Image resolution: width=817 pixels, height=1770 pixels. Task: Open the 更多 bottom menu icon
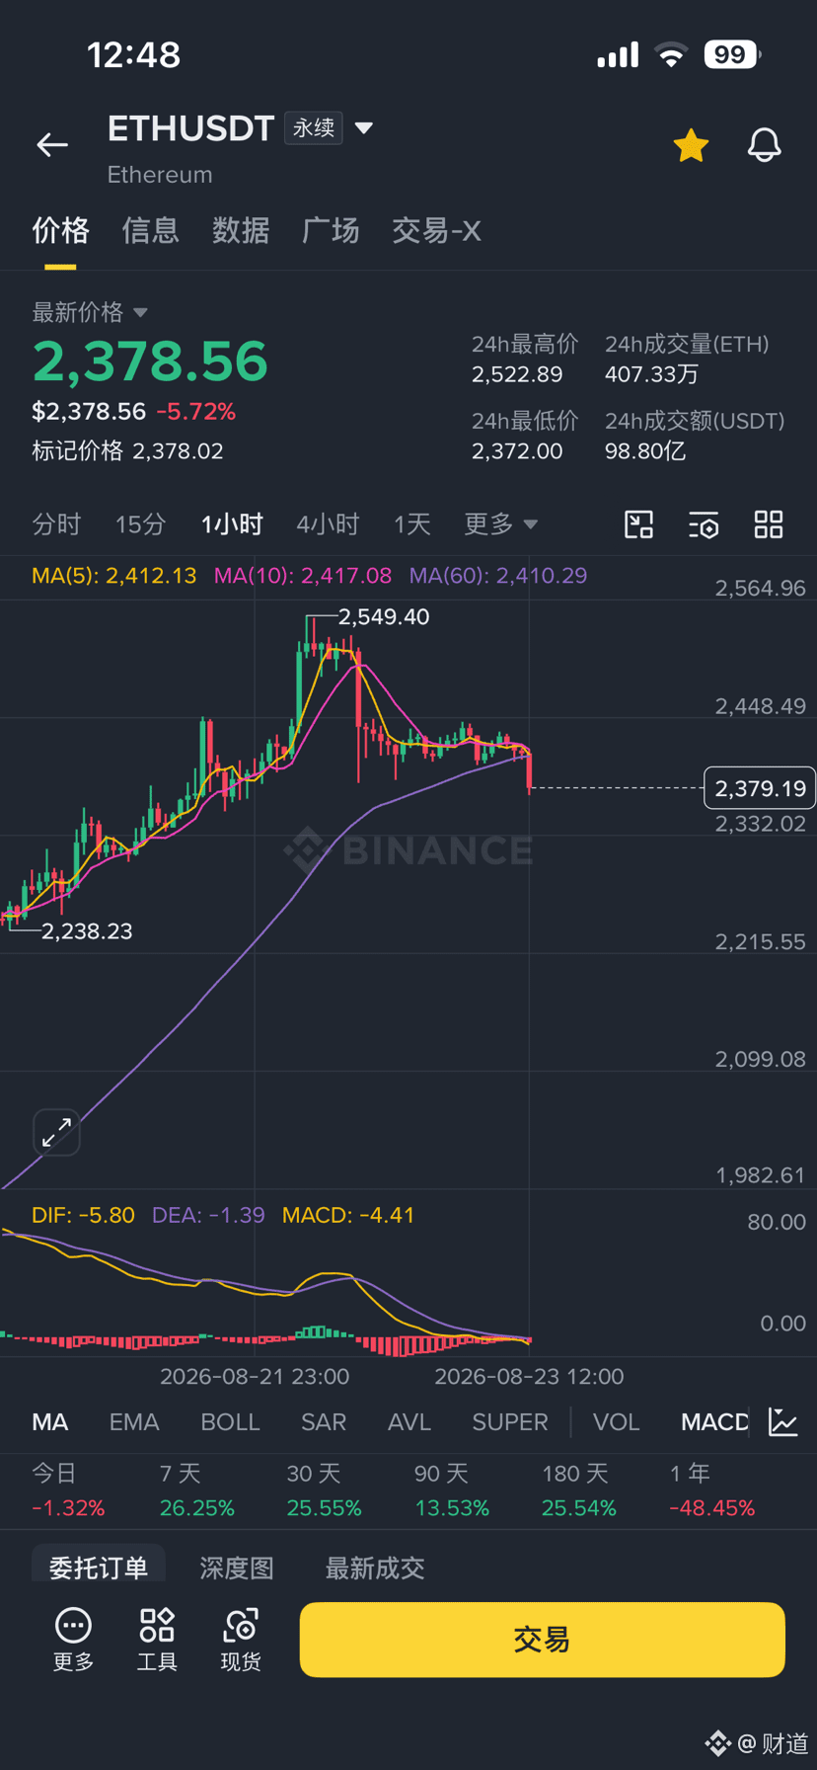(74, 1641)
